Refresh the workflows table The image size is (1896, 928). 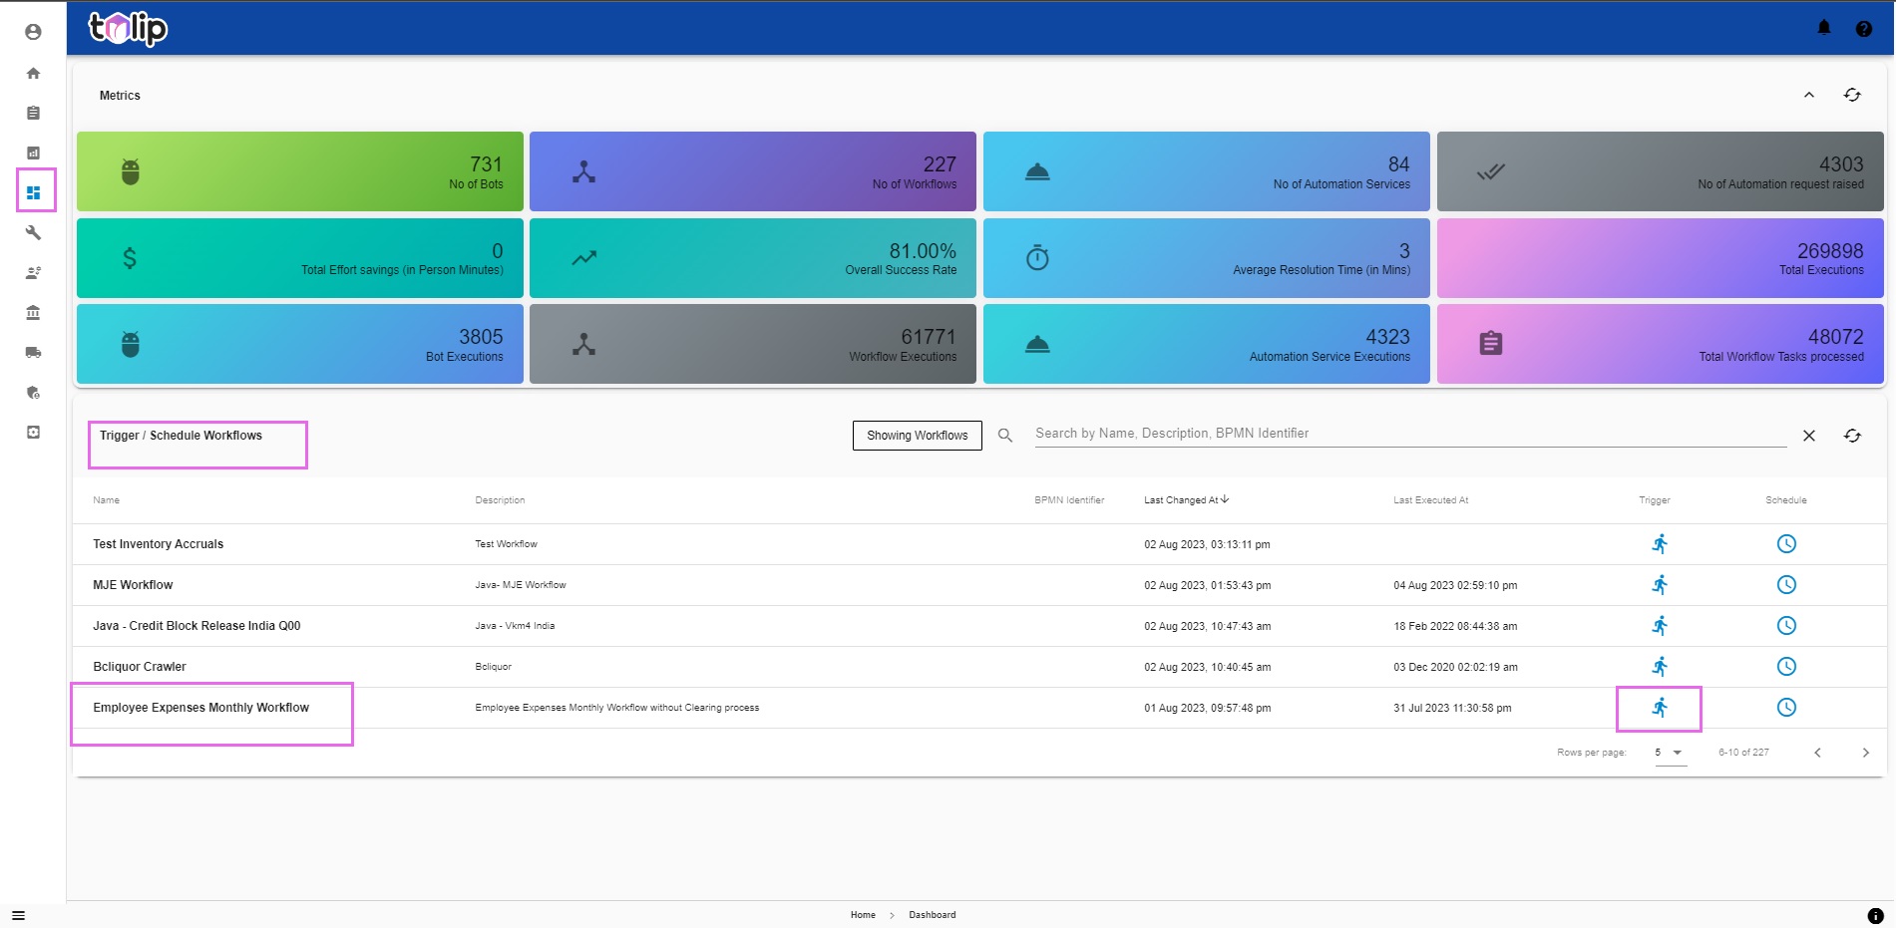coord(1852,436)
